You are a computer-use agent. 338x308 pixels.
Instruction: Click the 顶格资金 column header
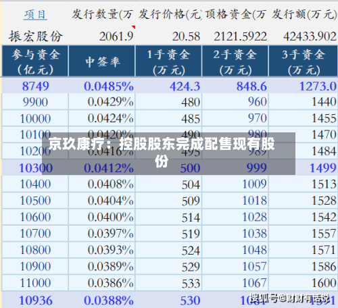(235, 15)
